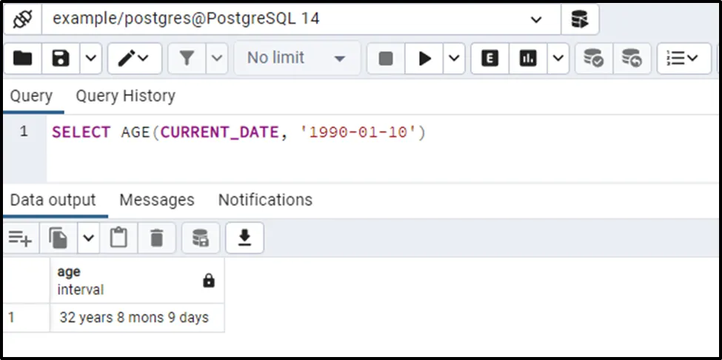Click the Commit database icon
This screenshot has width=722, height=360.
pyautogui.click(x=593, y=59)
